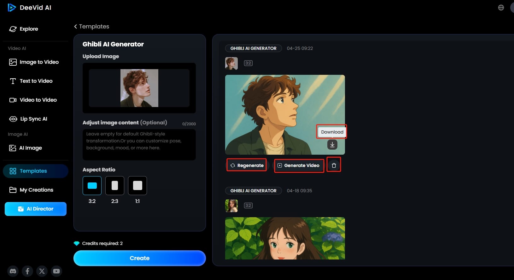This screenshot has height=280, width=514.
Task: Click the download arrow icon on image
Action: pos(332,145)
